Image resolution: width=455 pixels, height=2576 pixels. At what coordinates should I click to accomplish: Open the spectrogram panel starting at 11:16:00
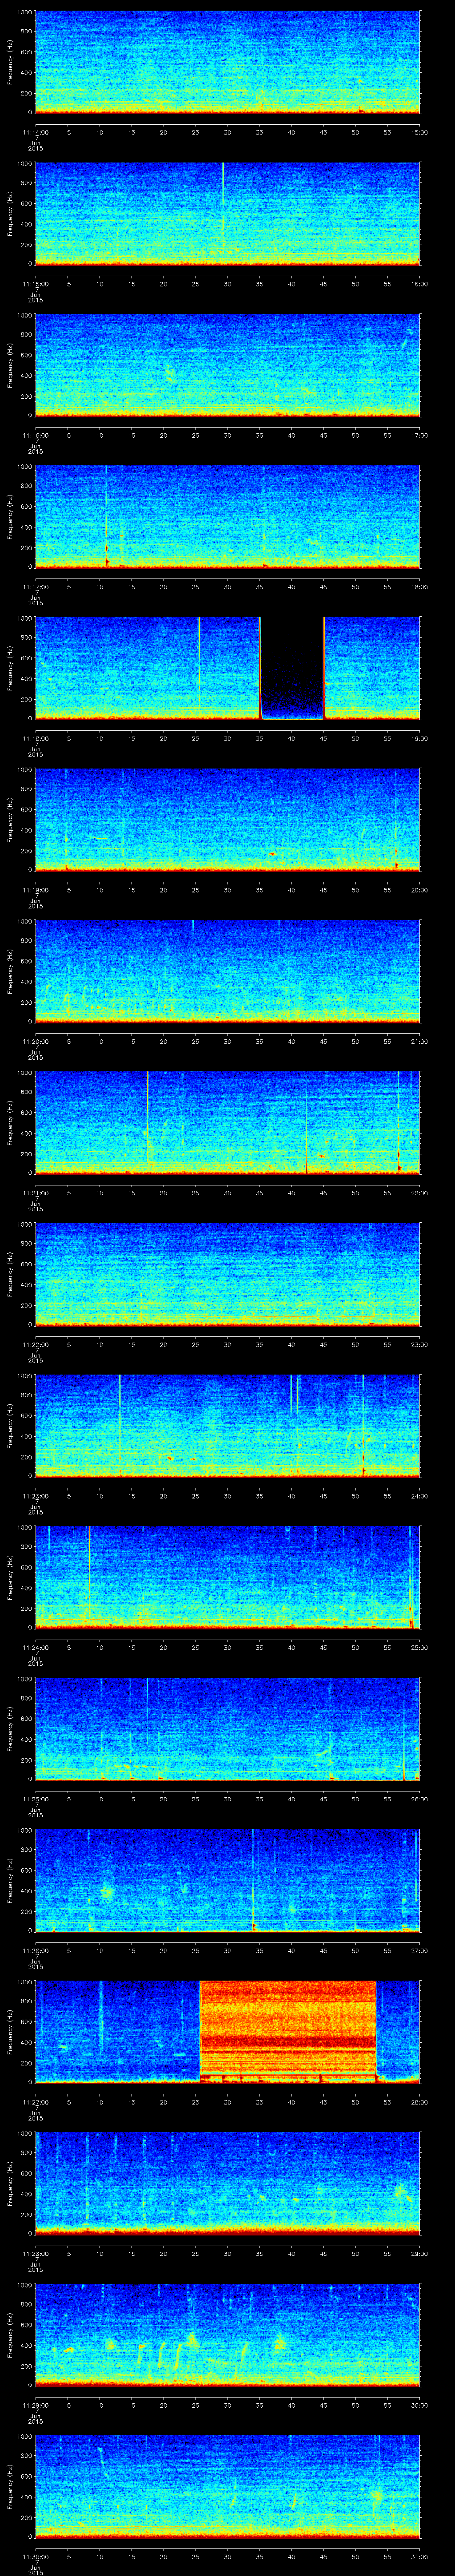click(x=227, y=365)
